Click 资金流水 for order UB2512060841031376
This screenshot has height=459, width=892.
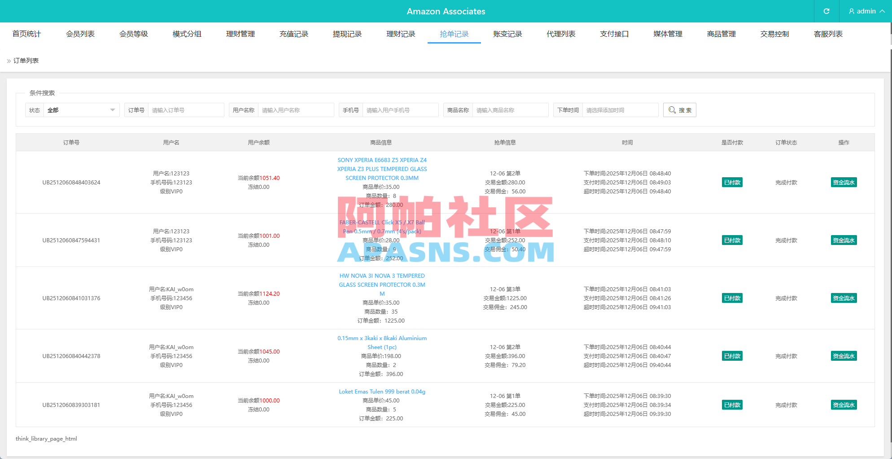[x=844, y=298]
